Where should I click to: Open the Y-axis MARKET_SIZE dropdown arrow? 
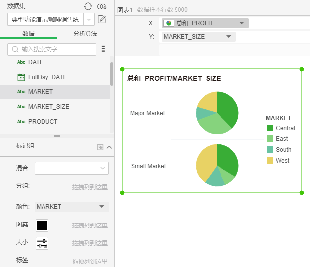click(x=228, y=37)
